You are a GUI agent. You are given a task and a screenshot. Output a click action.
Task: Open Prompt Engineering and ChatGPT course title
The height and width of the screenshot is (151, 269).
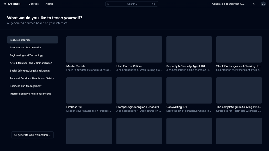tap(138, 107)
